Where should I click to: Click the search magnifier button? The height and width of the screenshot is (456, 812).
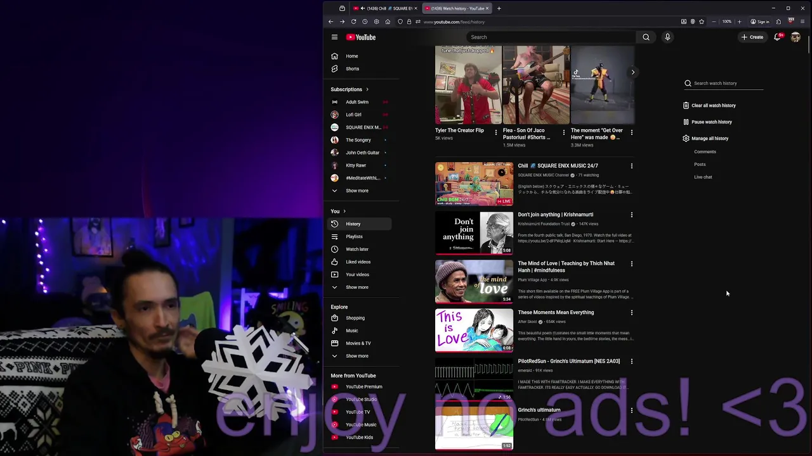point(646,37)
